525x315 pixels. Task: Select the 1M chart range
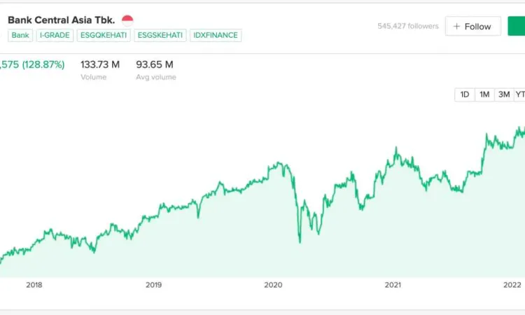484,94
